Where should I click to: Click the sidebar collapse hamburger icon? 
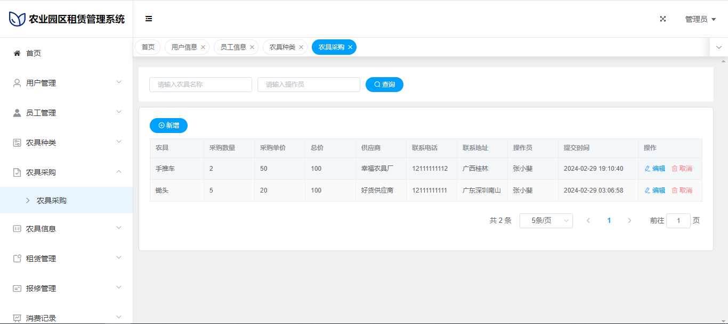pos(149,19)
